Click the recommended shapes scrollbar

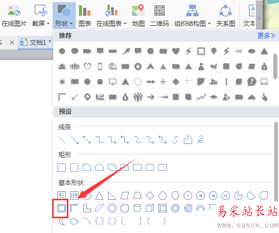pyautogui.click(x=275, y=66)
